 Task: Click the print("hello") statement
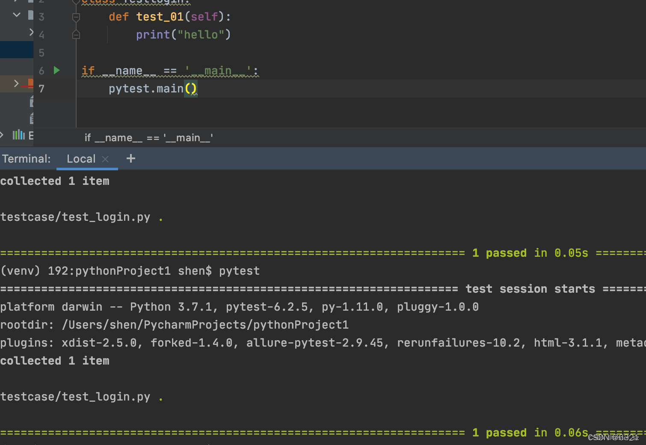tap(184, 35)
